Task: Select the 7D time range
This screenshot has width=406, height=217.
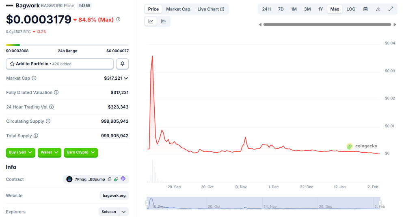Action: click(x=281, y=9)
